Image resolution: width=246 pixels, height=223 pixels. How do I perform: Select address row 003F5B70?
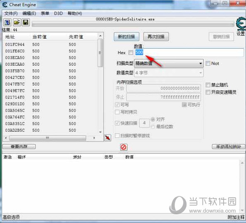(50, 71)
